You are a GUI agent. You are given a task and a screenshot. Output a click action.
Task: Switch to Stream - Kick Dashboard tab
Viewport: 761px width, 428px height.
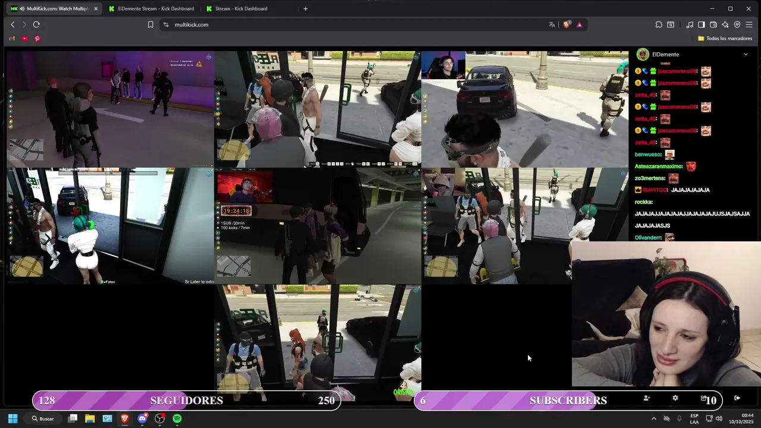tap(249, 9)
